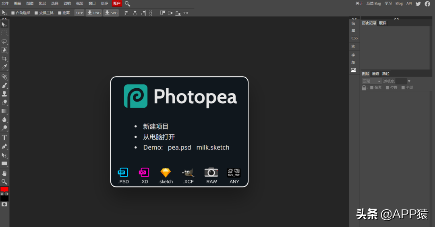Click 新建项目 in welcome dialog

155,127
